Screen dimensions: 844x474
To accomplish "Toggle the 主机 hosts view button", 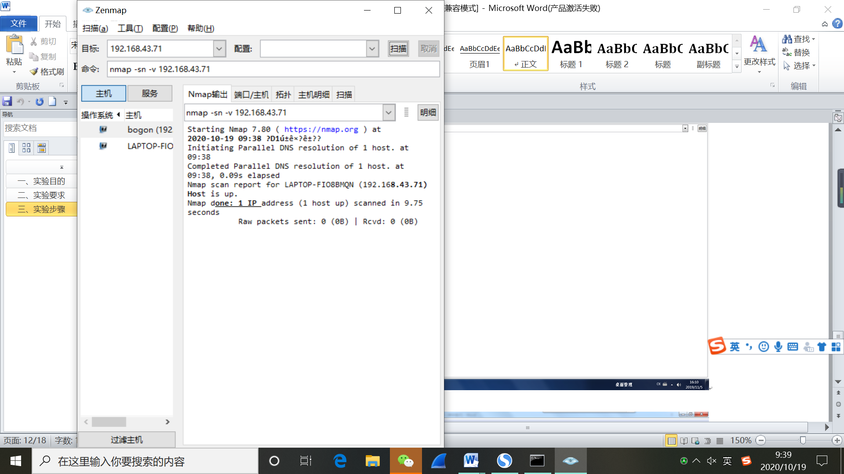I will point(104,93).
